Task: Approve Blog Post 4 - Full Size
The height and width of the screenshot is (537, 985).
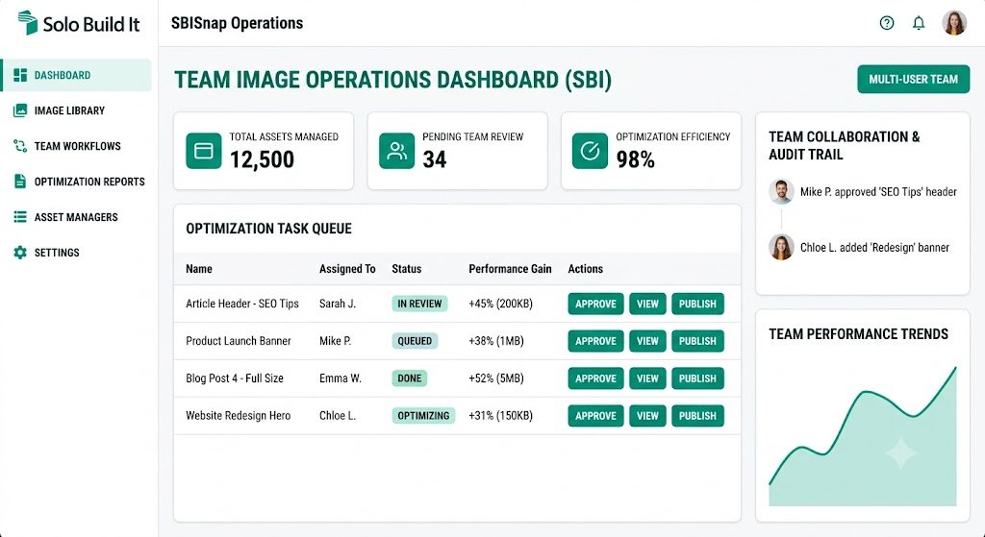Action: coord(595,378)
